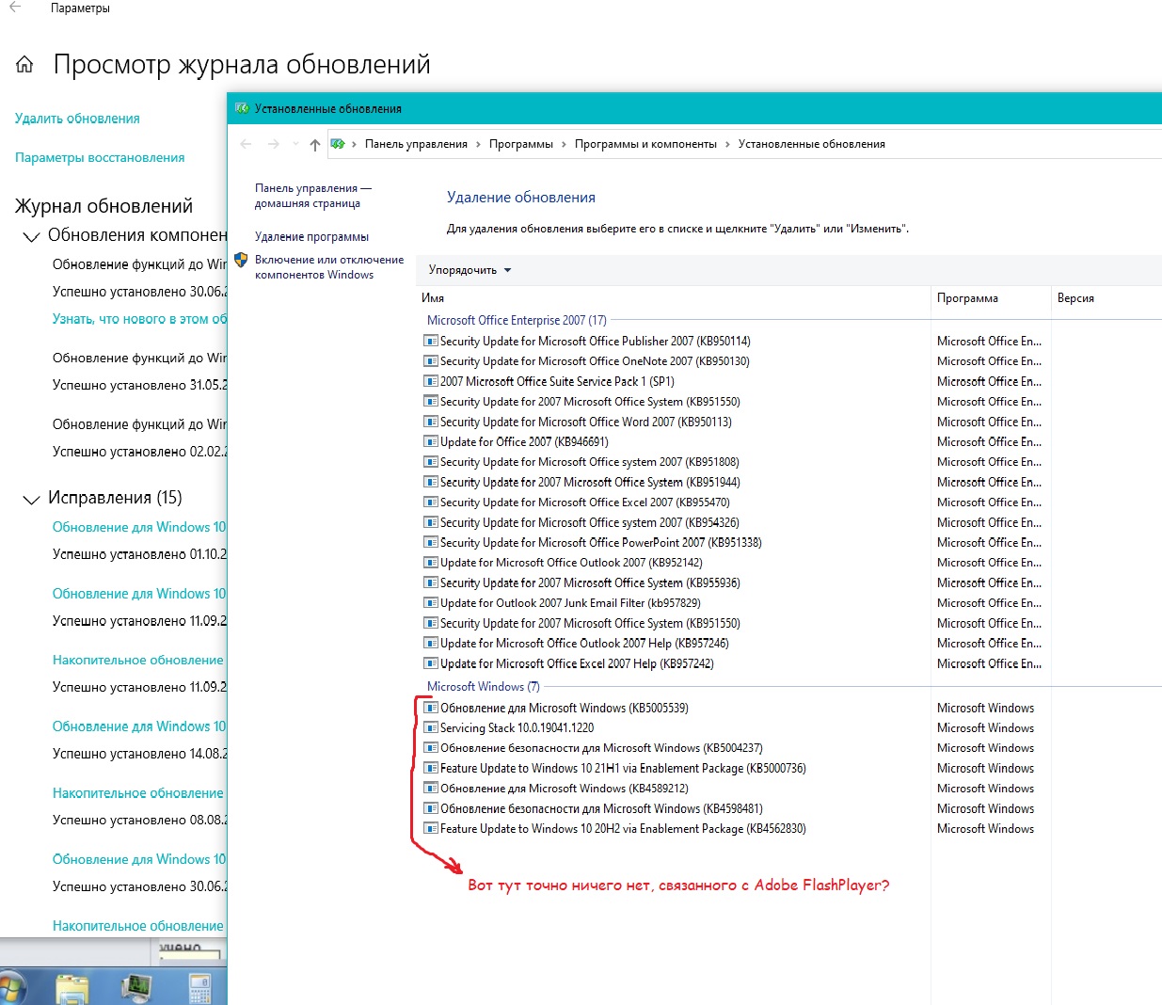1162x1005 pixels.
Task: Sort by the Имя column header
Action: pyautogui.click(x=674, y=297)
